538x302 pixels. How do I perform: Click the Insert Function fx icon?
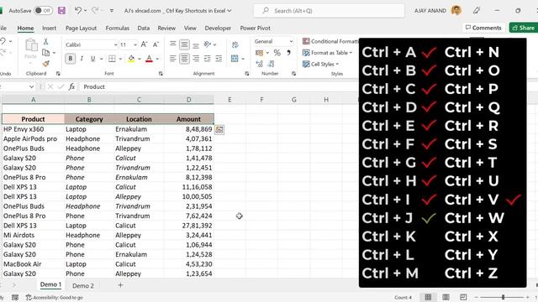(x=71, y=86)
